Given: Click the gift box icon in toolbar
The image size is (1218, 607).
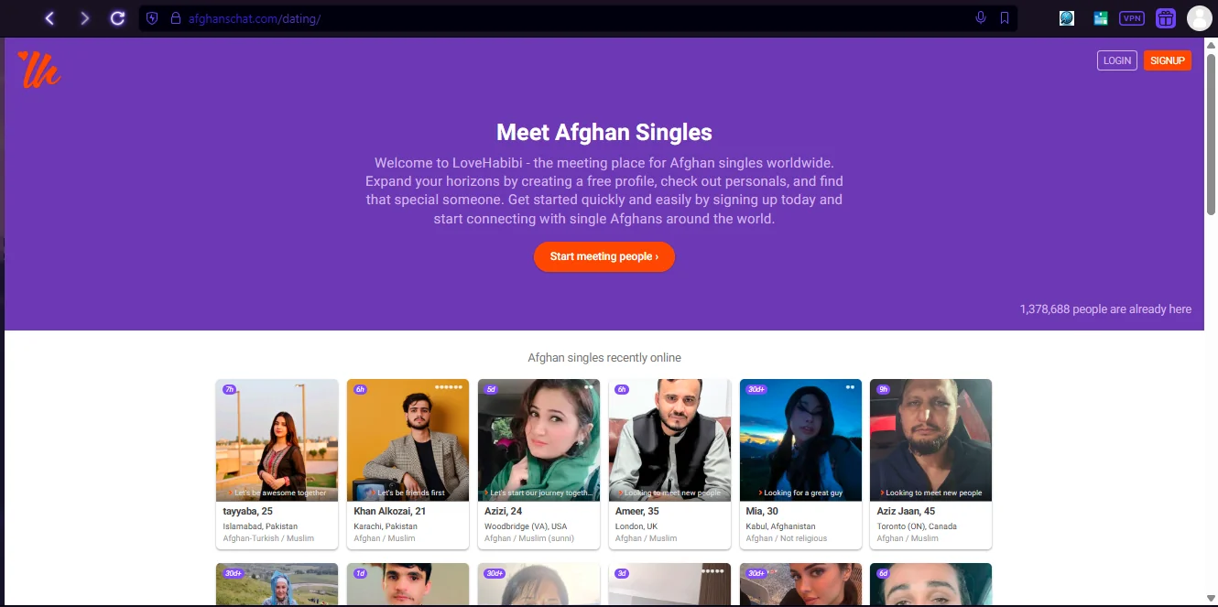Looking at the screenshot, I should click(x=1165, y=18).
